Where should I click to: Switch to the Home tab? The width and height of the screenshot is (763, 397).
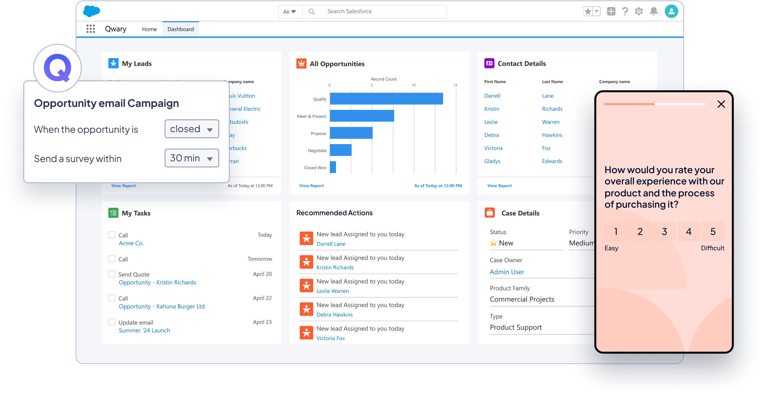pos(149,29)
